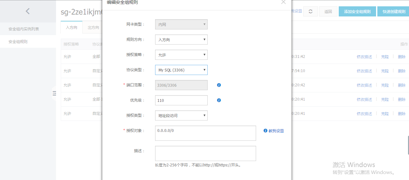Open the 网卡类型 dropdown
This screenshot has height=180, width=409.
pyautogui.click(x=181, y=24)
